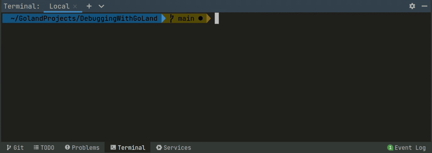Open the Services tool window
The image size is (432, 153).
tap(174, 148)
